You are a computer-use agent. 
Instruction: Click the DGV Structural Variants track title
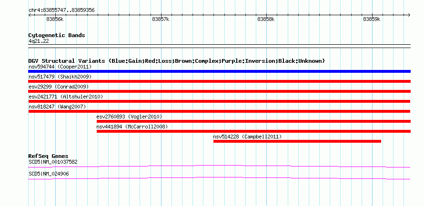[177, 61]
